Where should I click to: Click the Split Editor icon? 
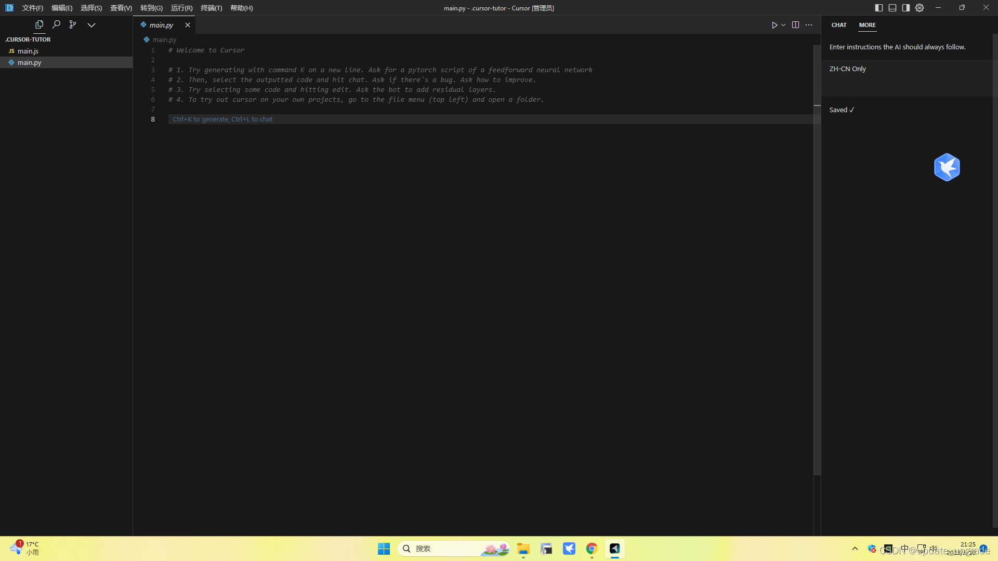795,25
